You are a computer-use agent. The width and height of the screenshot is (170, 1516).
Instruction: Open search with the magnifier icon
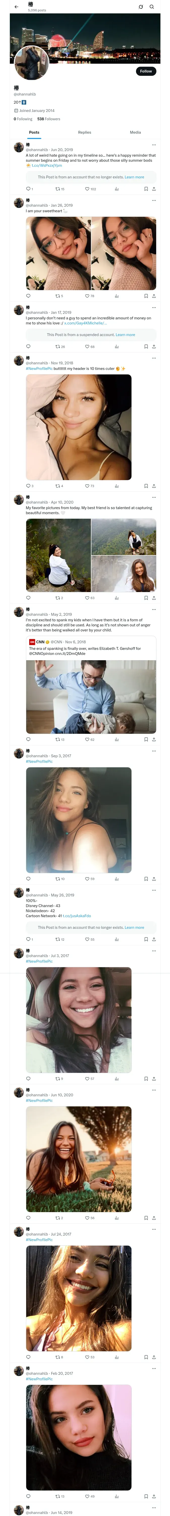(152, 7)
